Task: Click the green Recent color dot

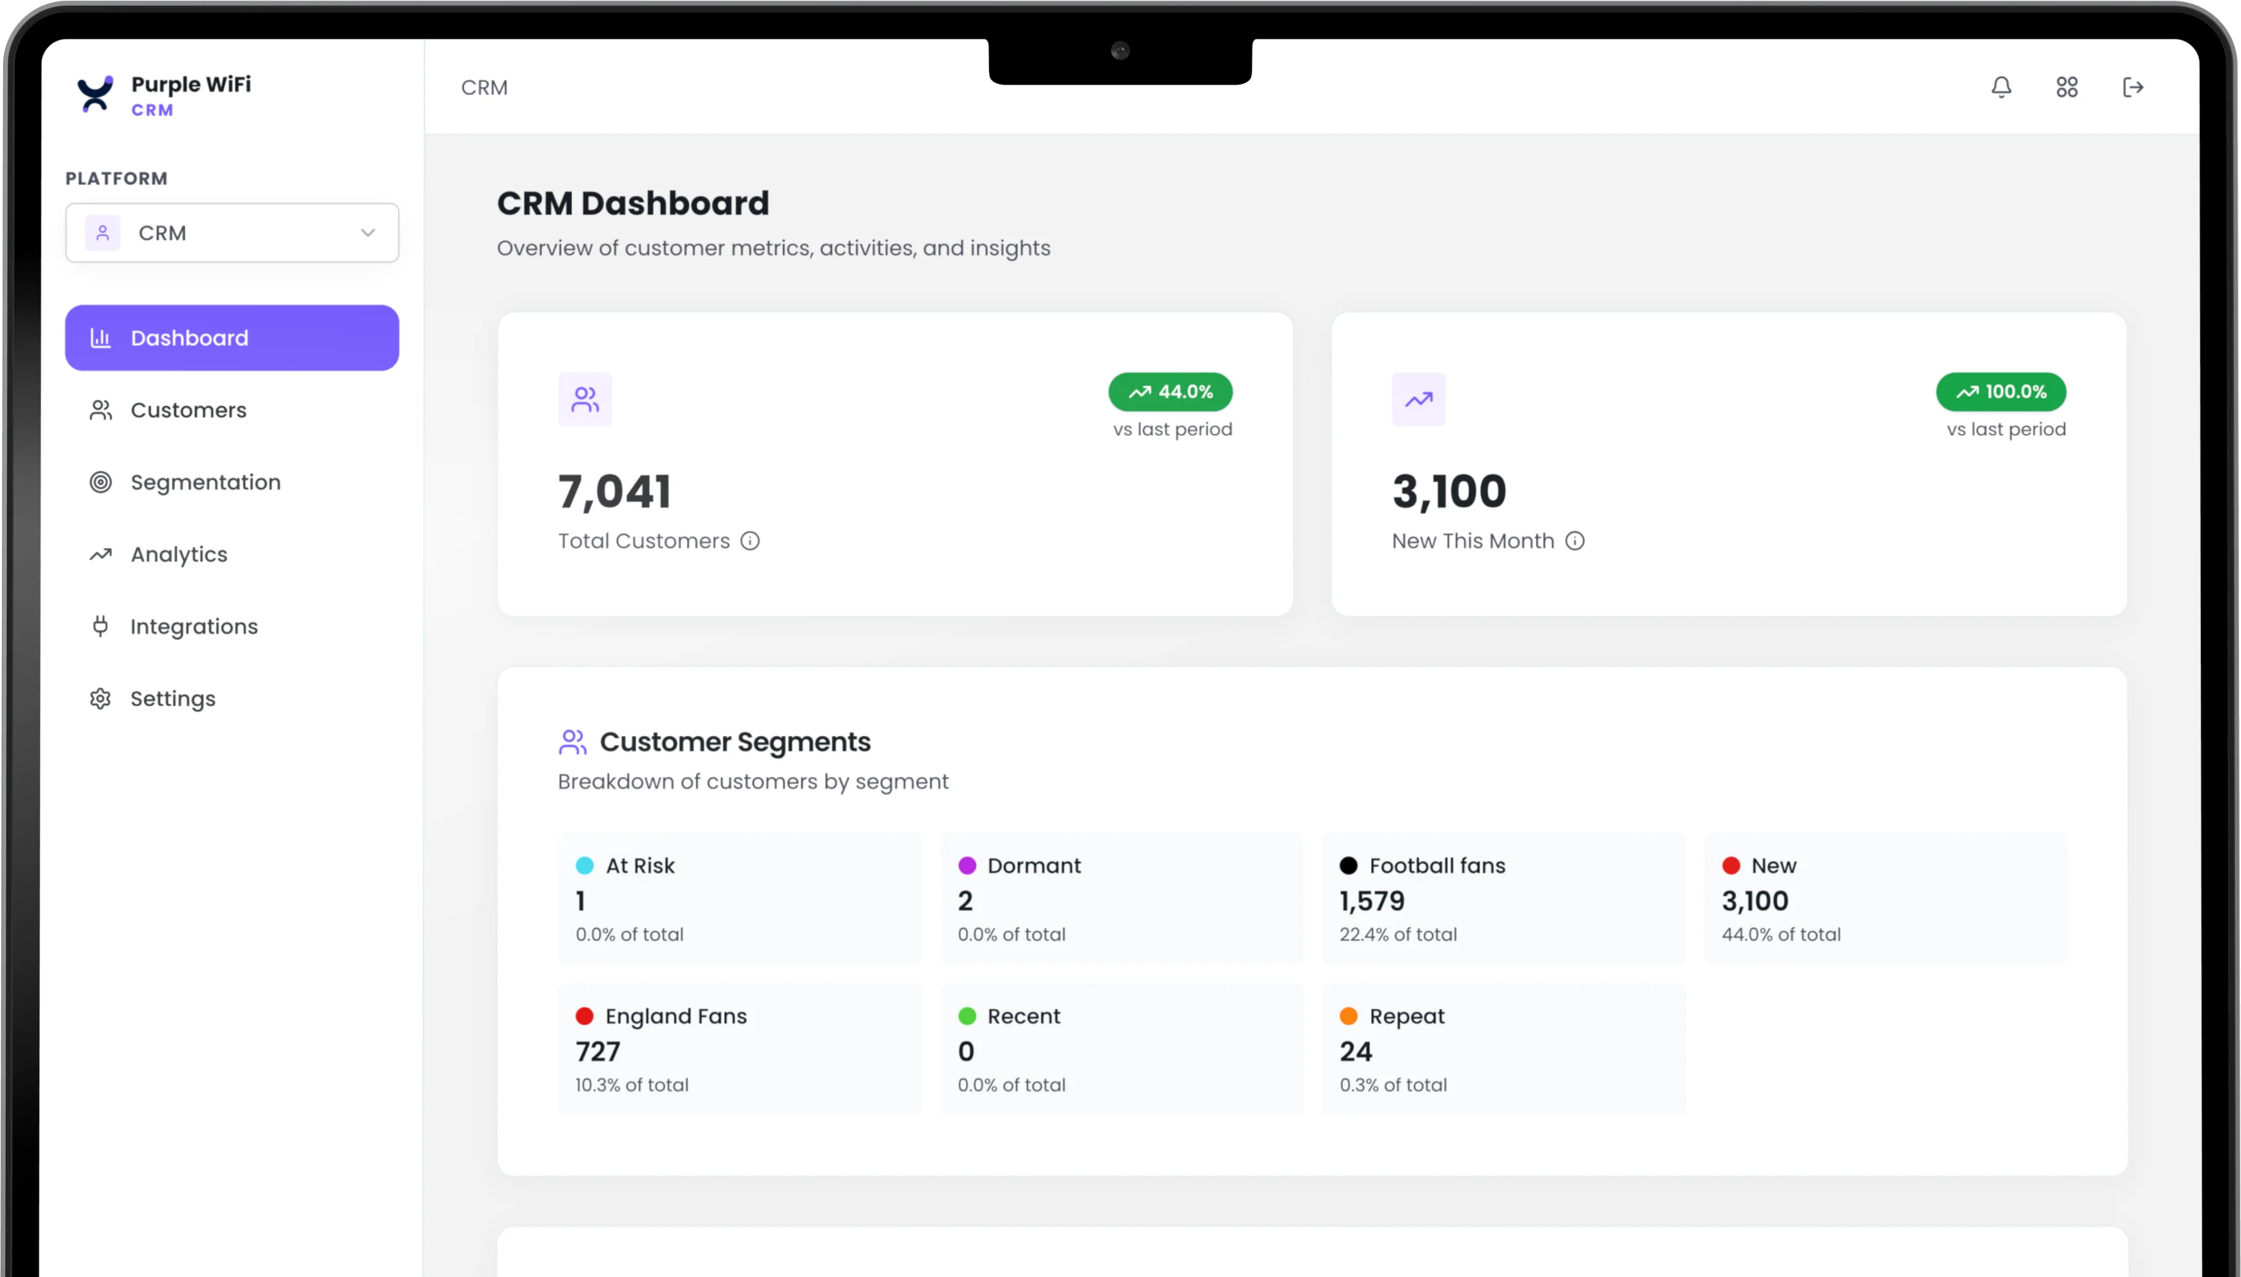Action: coord(967,1016)
